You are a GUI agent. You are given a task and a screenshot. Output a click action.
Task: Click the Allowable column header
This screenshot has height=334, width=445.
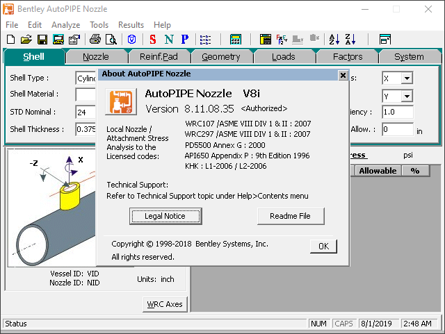pos(378,171)
